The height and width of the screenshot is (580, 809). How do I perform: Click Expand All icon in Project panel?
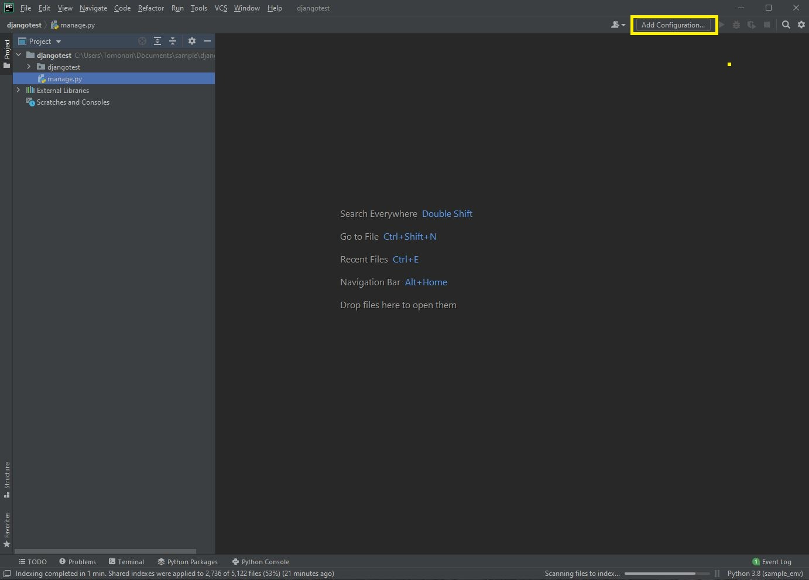pos(157,41)
